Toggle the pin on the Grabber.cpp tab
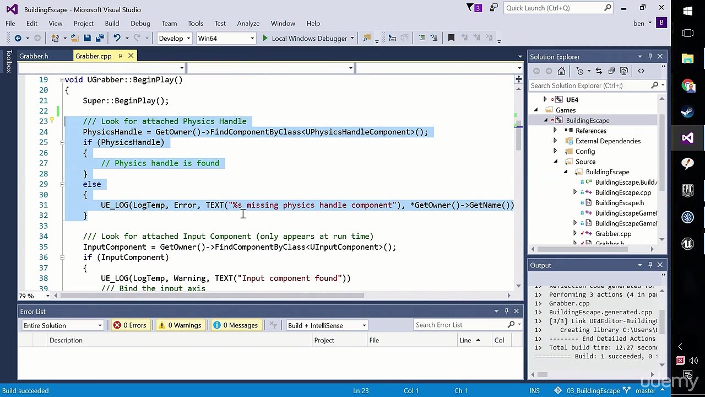The image size is (705, 397). pos(120,56)
